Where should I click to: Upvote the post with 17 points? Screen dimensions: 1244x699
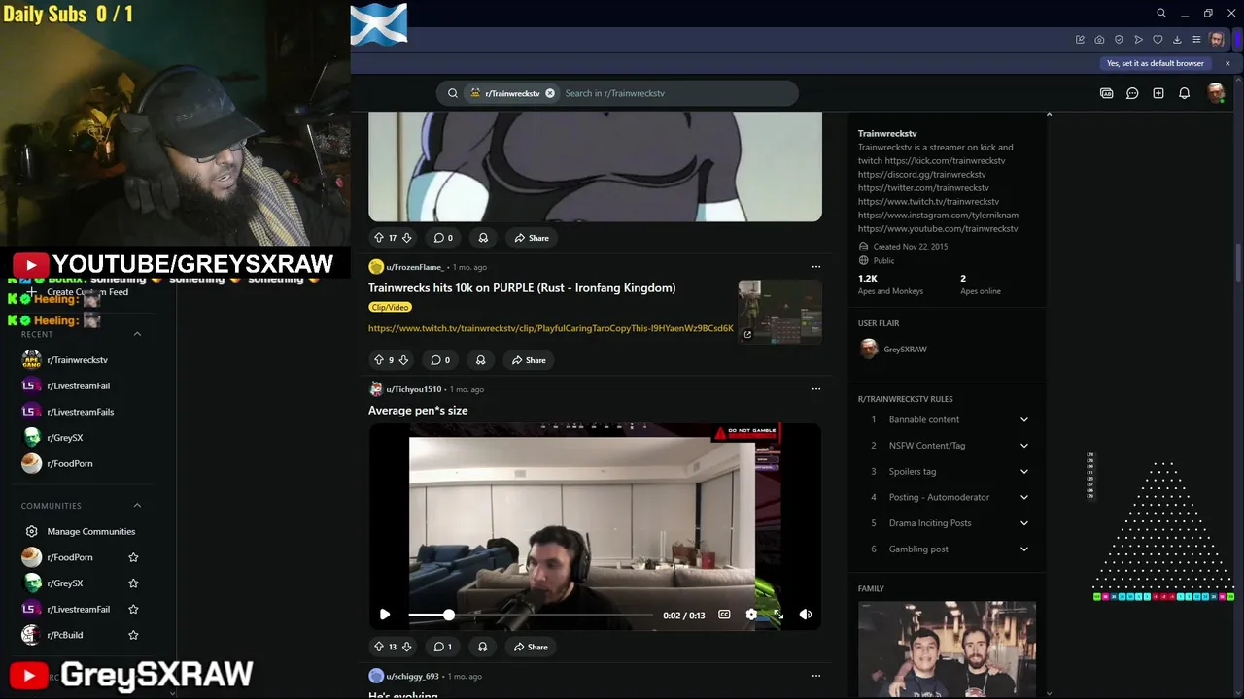click(379, 238)
